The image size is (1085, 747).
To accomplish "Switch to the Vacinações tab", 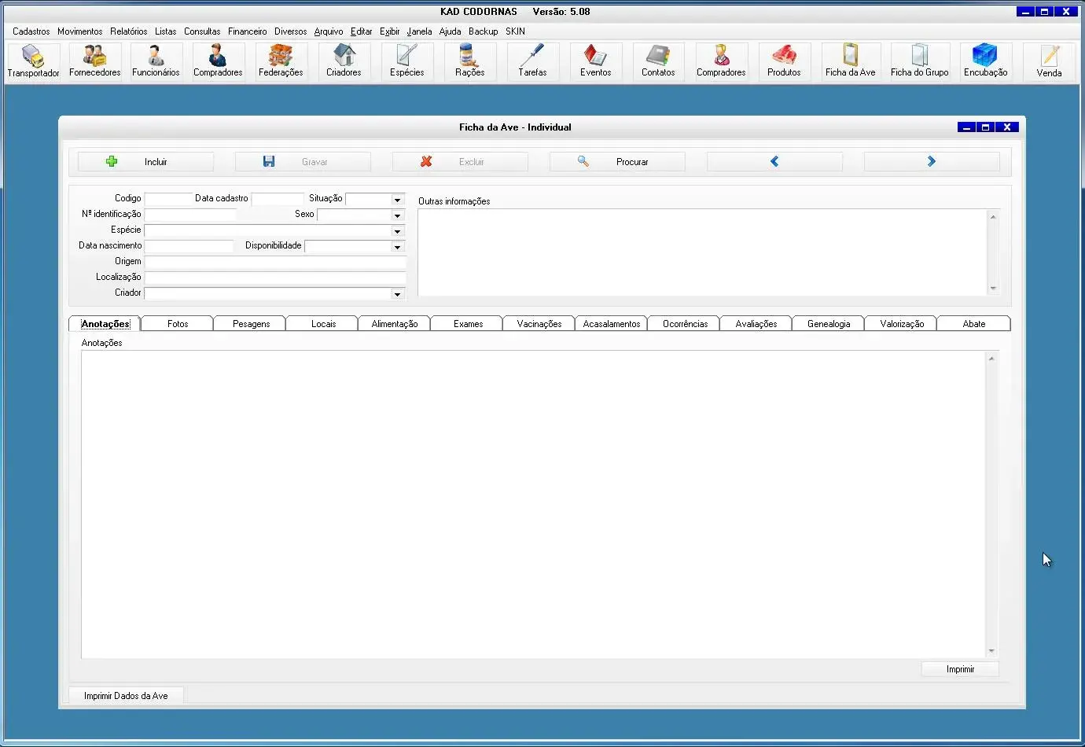I will 539,324.
